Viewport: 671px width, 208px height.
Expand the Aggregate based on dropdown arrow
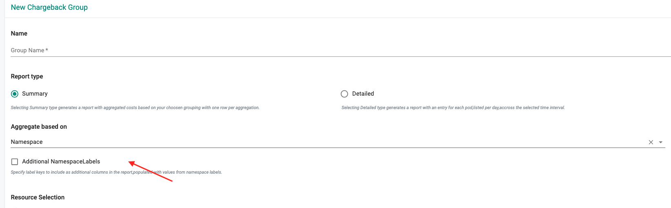pyautogui.click(x=660, y=142)
